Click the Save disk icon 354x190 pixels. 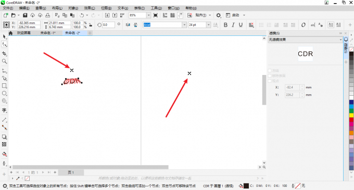[25, 15]
